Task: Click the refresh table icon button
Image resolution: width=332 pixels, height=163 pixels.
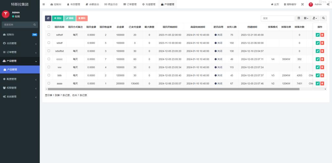Action: (x=48, y=18)
